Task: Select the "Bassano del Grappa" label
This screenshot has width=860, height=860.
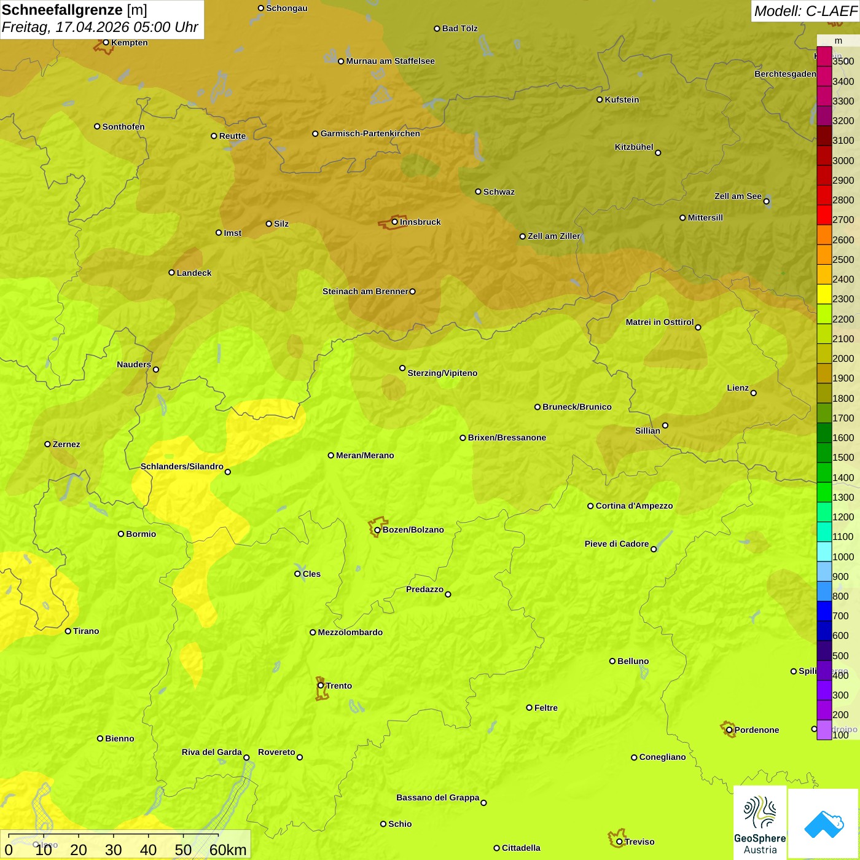Action: pyautogui.click(x=438, y=797)
